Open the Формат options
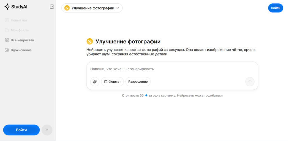The height and width of the screenshot is (141, 288). [x=112, y=82]
